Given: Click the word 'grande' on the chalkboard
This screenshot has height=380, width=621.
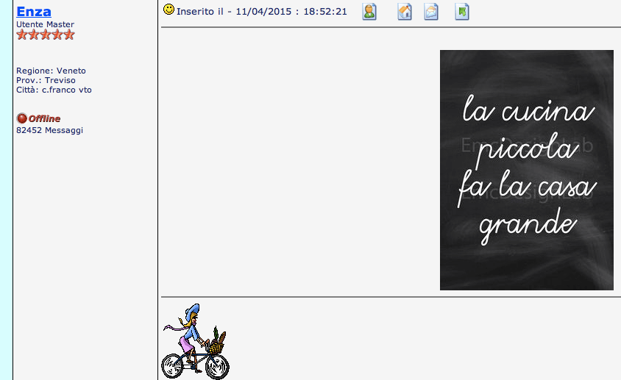Looking at the screenshot, I should [x=527, y=225].
